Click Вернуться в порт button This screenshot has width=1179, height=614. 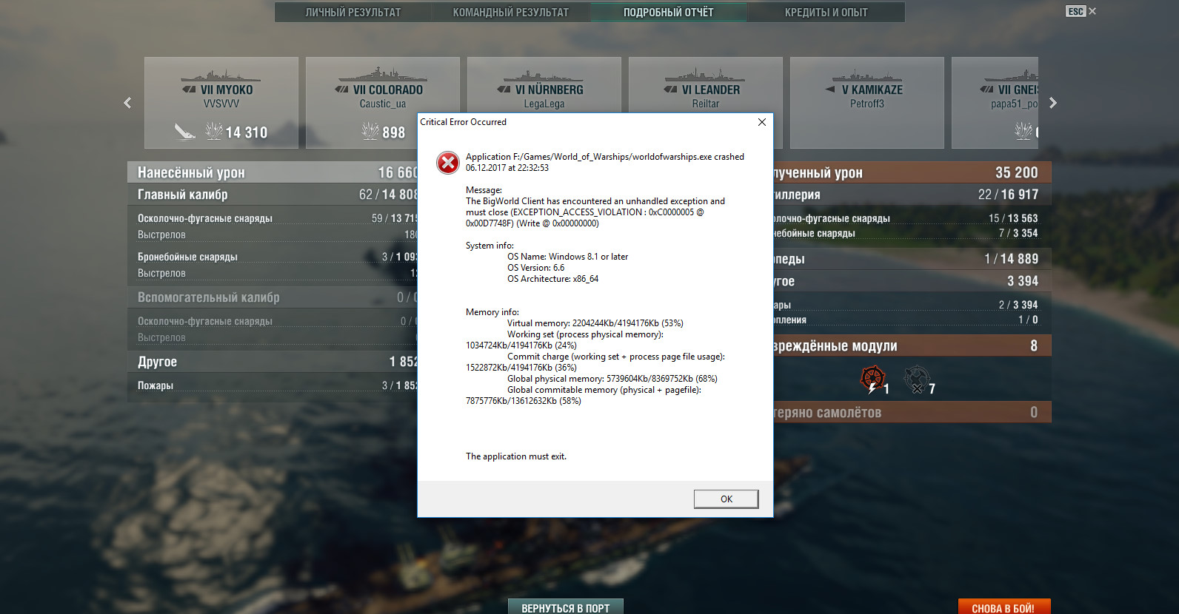pyautogui.click(x=566, y=607)
